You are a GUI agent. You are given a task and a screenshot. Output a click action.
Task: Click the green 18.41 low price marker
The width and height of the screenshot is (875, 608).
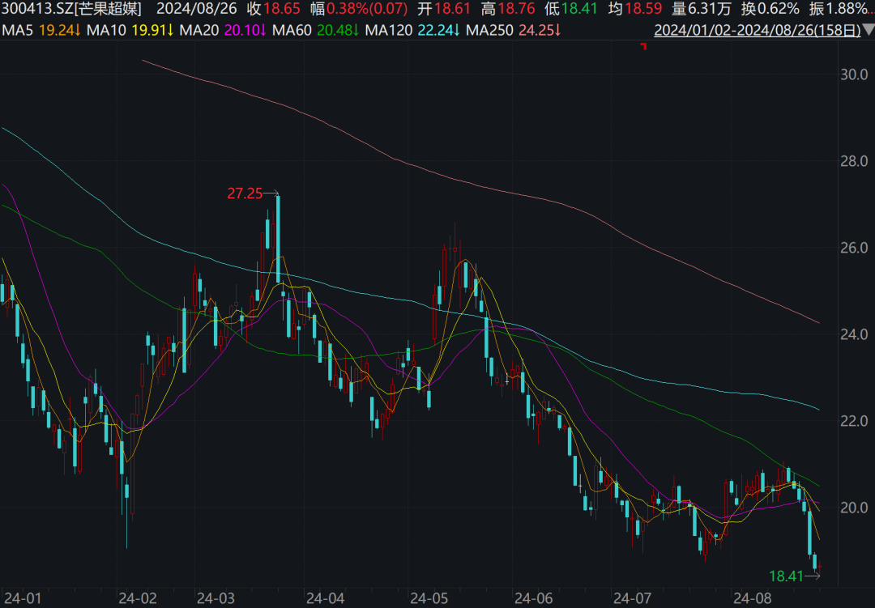[x=786, y=576]
